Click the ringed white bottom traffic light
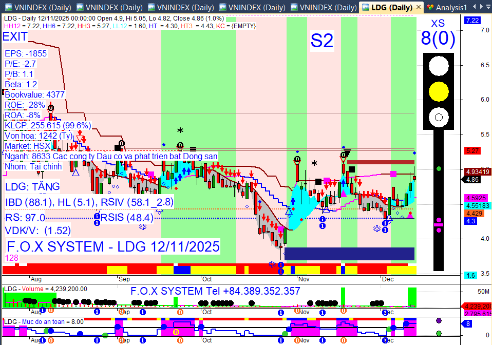492x345 pixels. point(439,117)
